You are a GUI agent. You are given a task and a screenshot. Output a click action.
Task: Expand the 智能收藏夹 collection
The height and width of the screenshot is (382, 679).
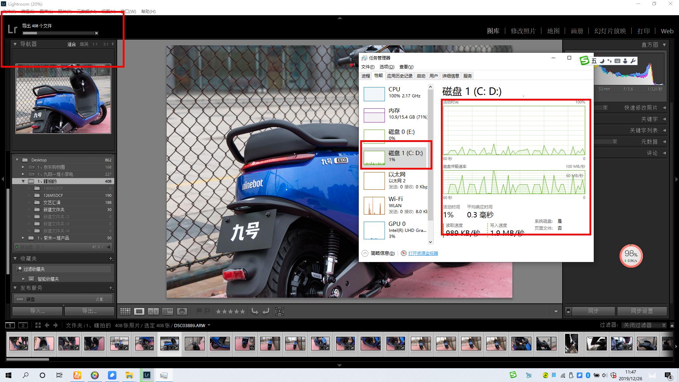(23, 279)
